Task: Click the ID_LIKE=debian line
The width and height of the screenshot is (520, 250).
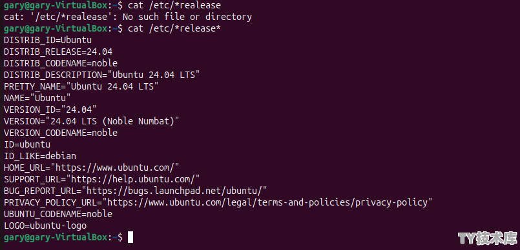Action: (40, 156)
